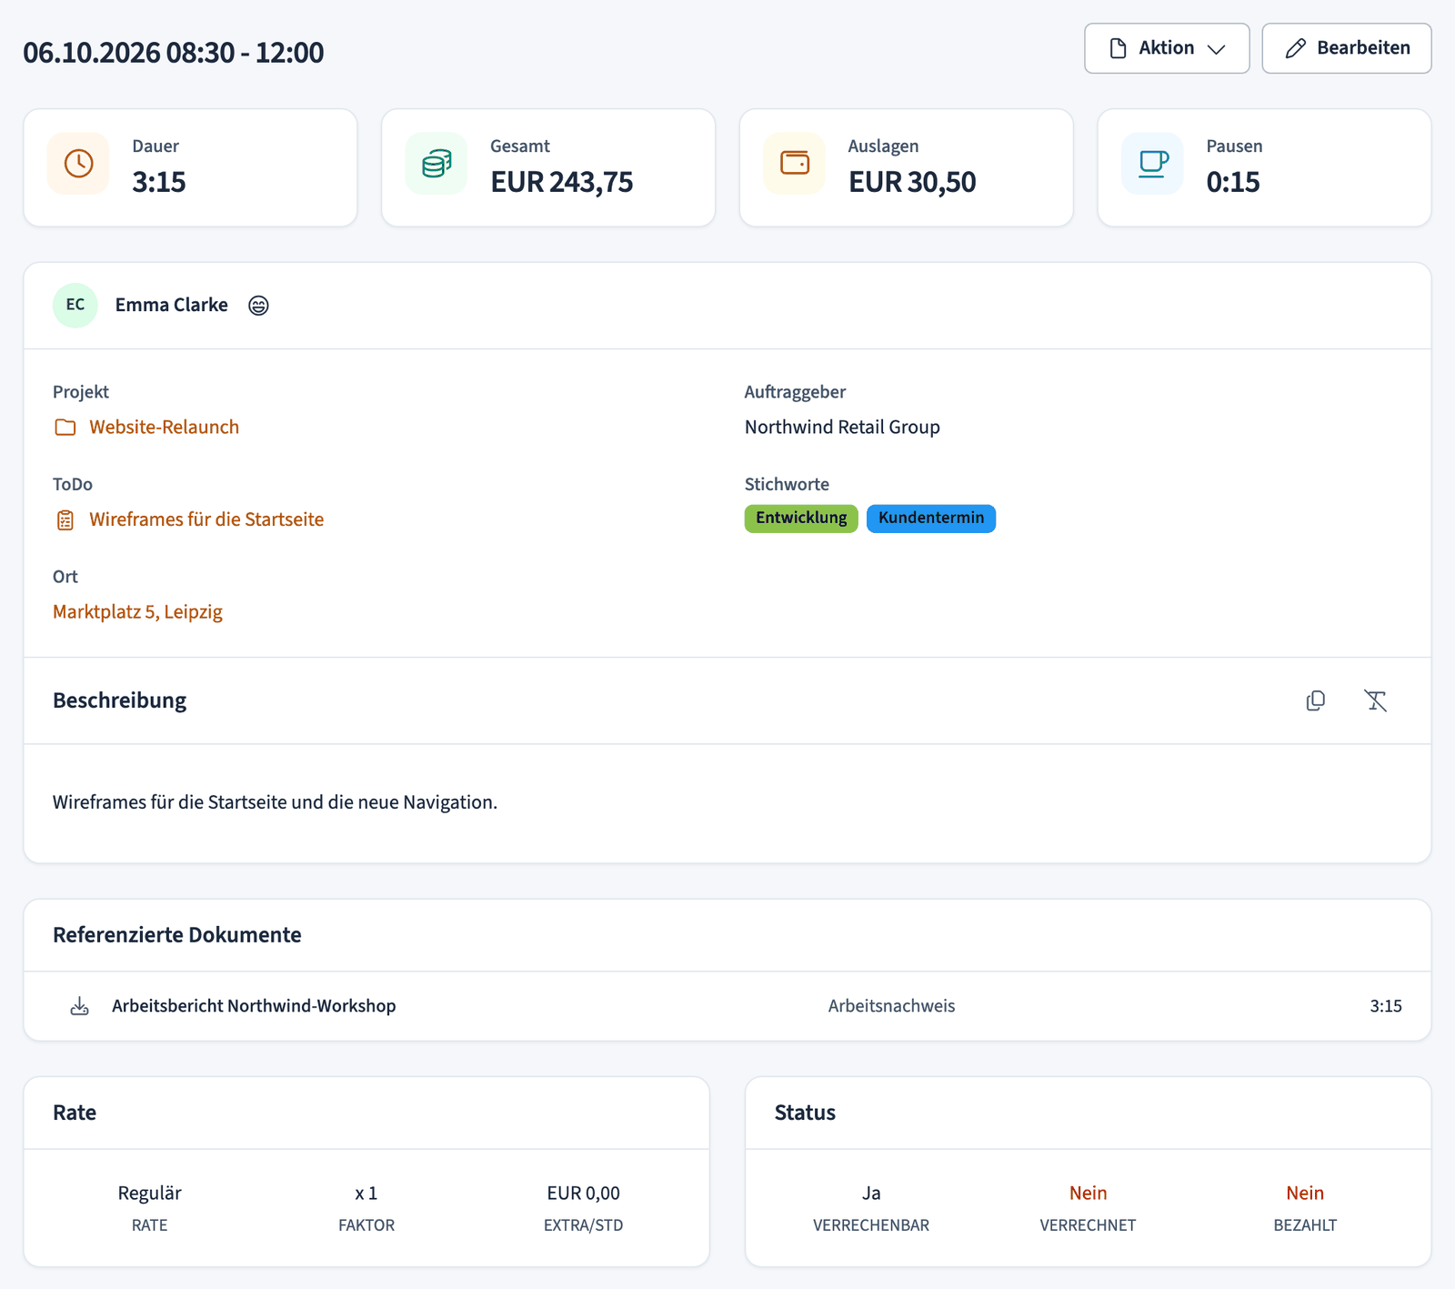The image size is (1455, 1289).
Task: Click the coffee cup icon in Pausen card
Action: click(1153, 164)
